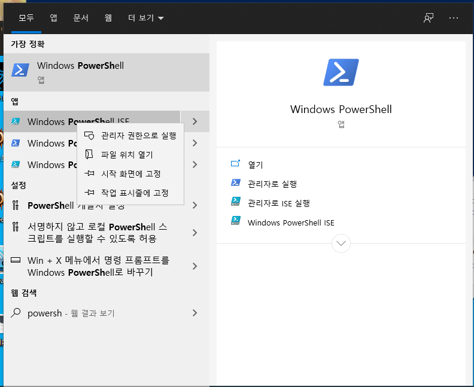Click the pin icon beside 시작 화면에 고정
Image resolution: width=474 pixels, height=387 pixels.
tap(89, 173)
